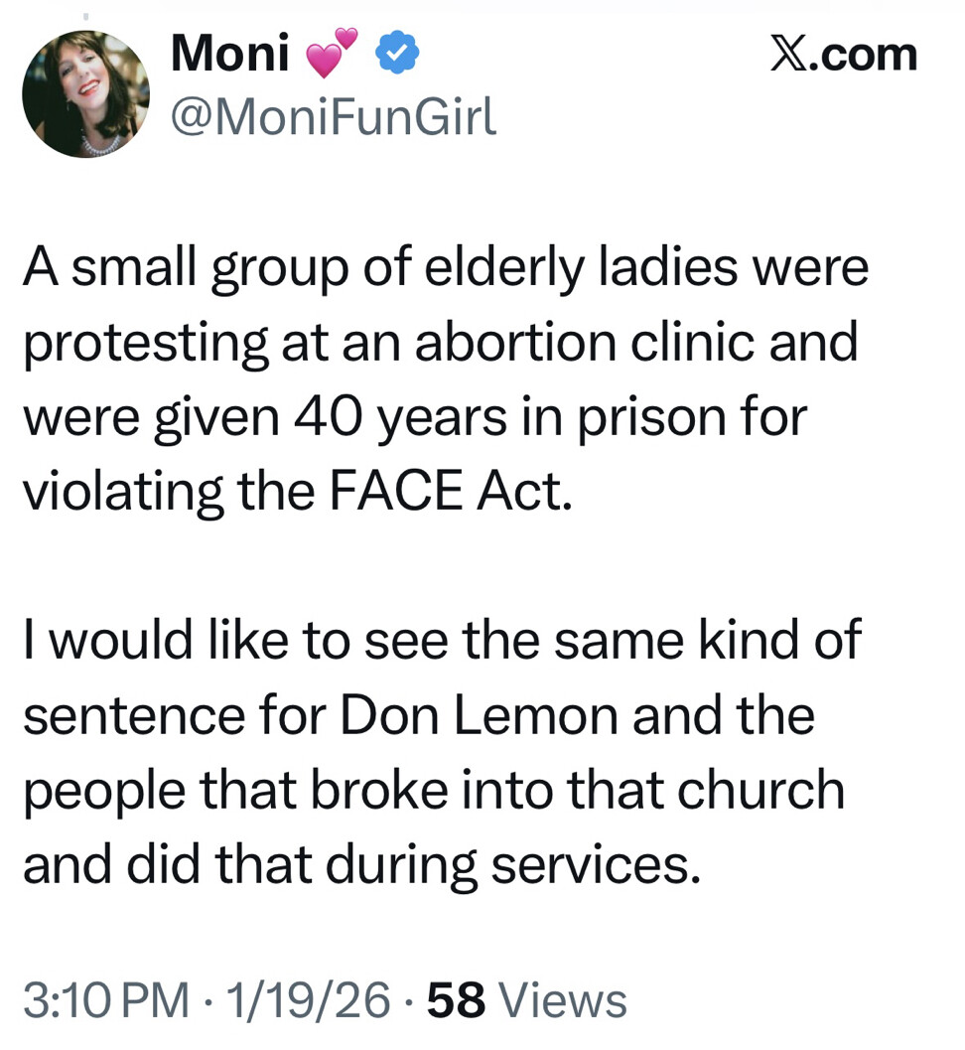Visit the @MoniFunGirl handle link

coord(333,119)
